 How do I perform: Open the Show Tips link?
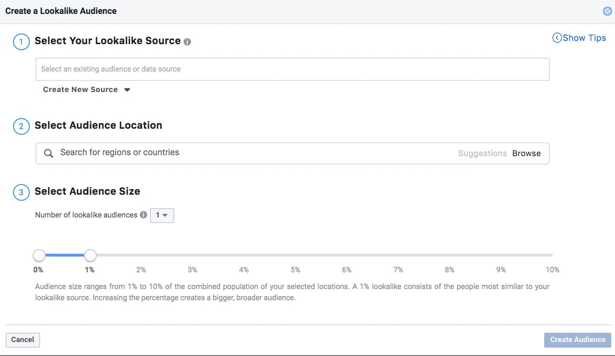pyautogui.click(x=584, y=38)
